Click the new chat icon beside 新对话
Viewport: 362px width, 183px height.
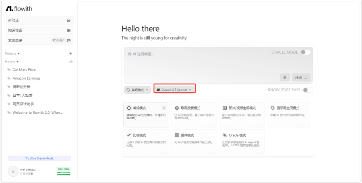click(69, 20)
